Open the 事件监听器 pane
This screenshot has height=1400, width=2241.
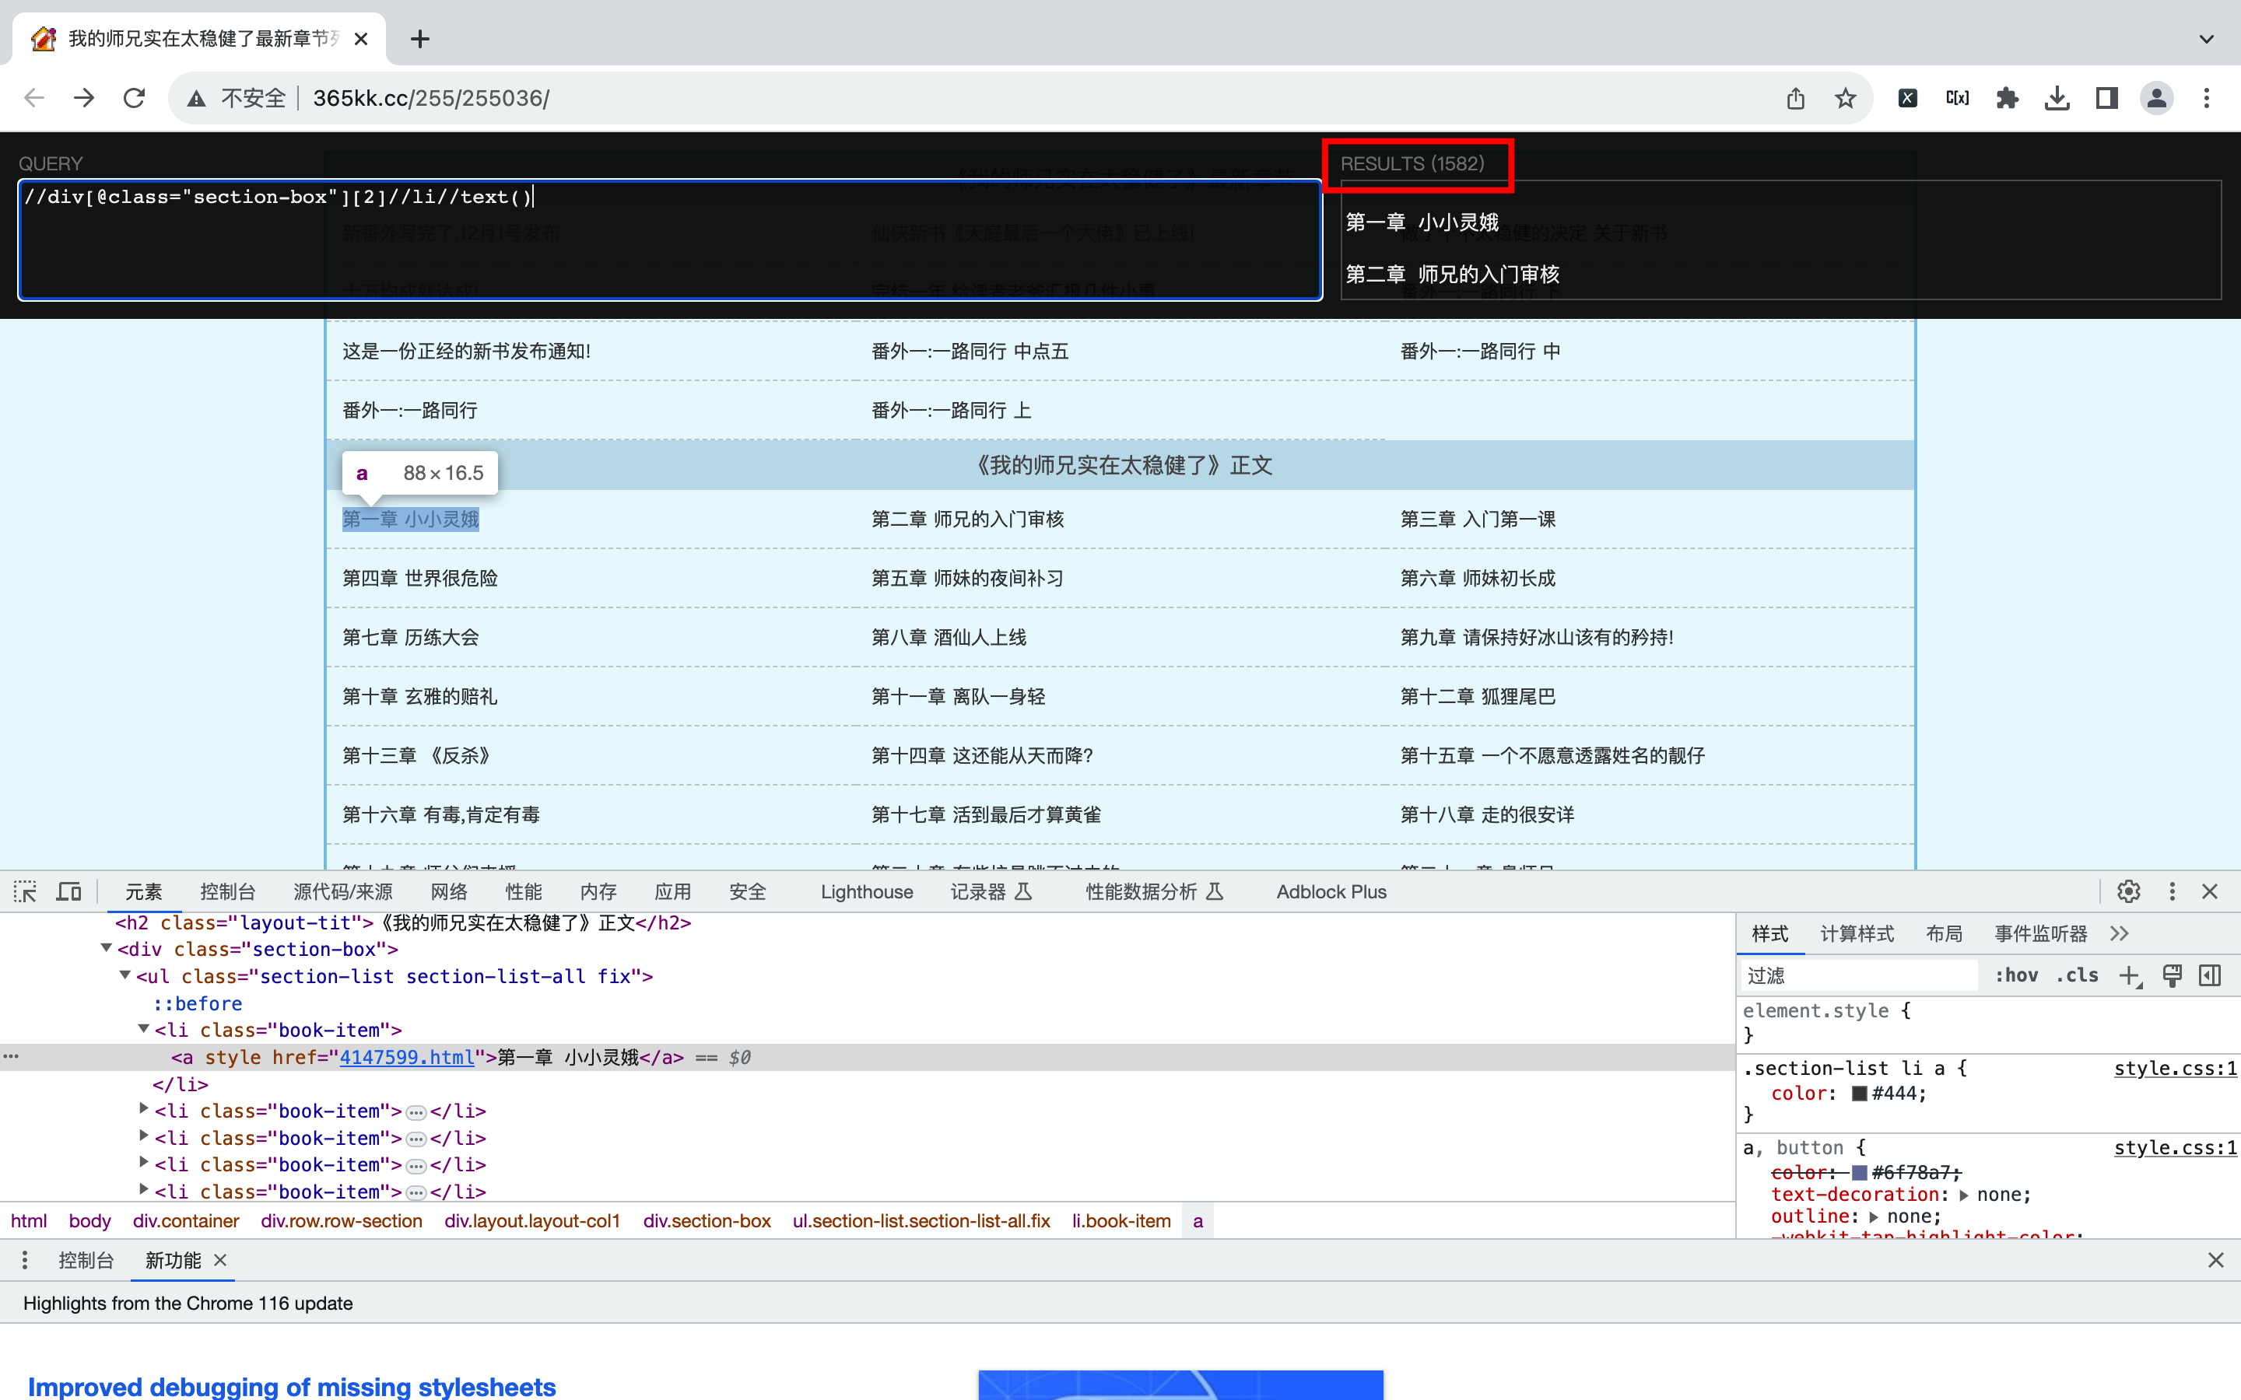click(x=2041, y=933)
